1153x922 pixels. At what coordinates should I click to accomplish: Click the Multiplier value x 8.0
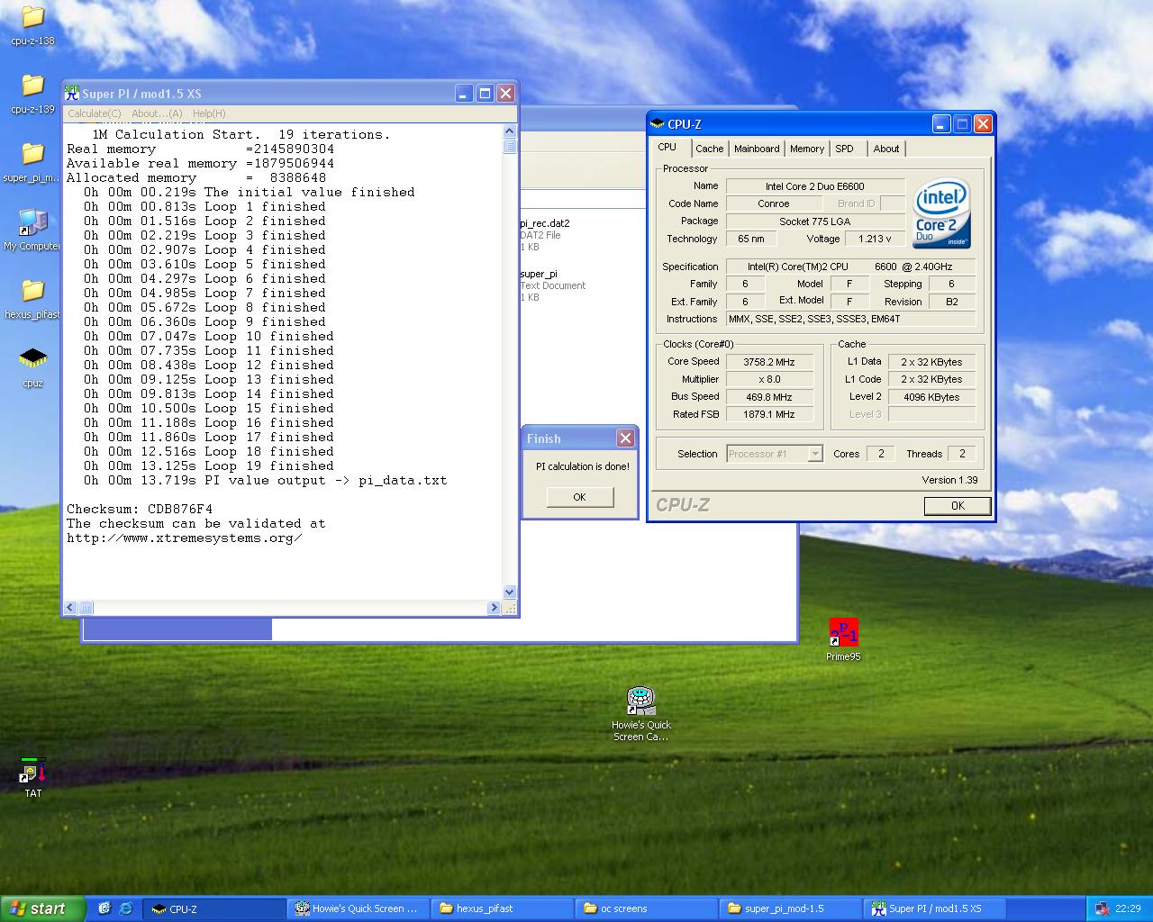click(769, 379)
